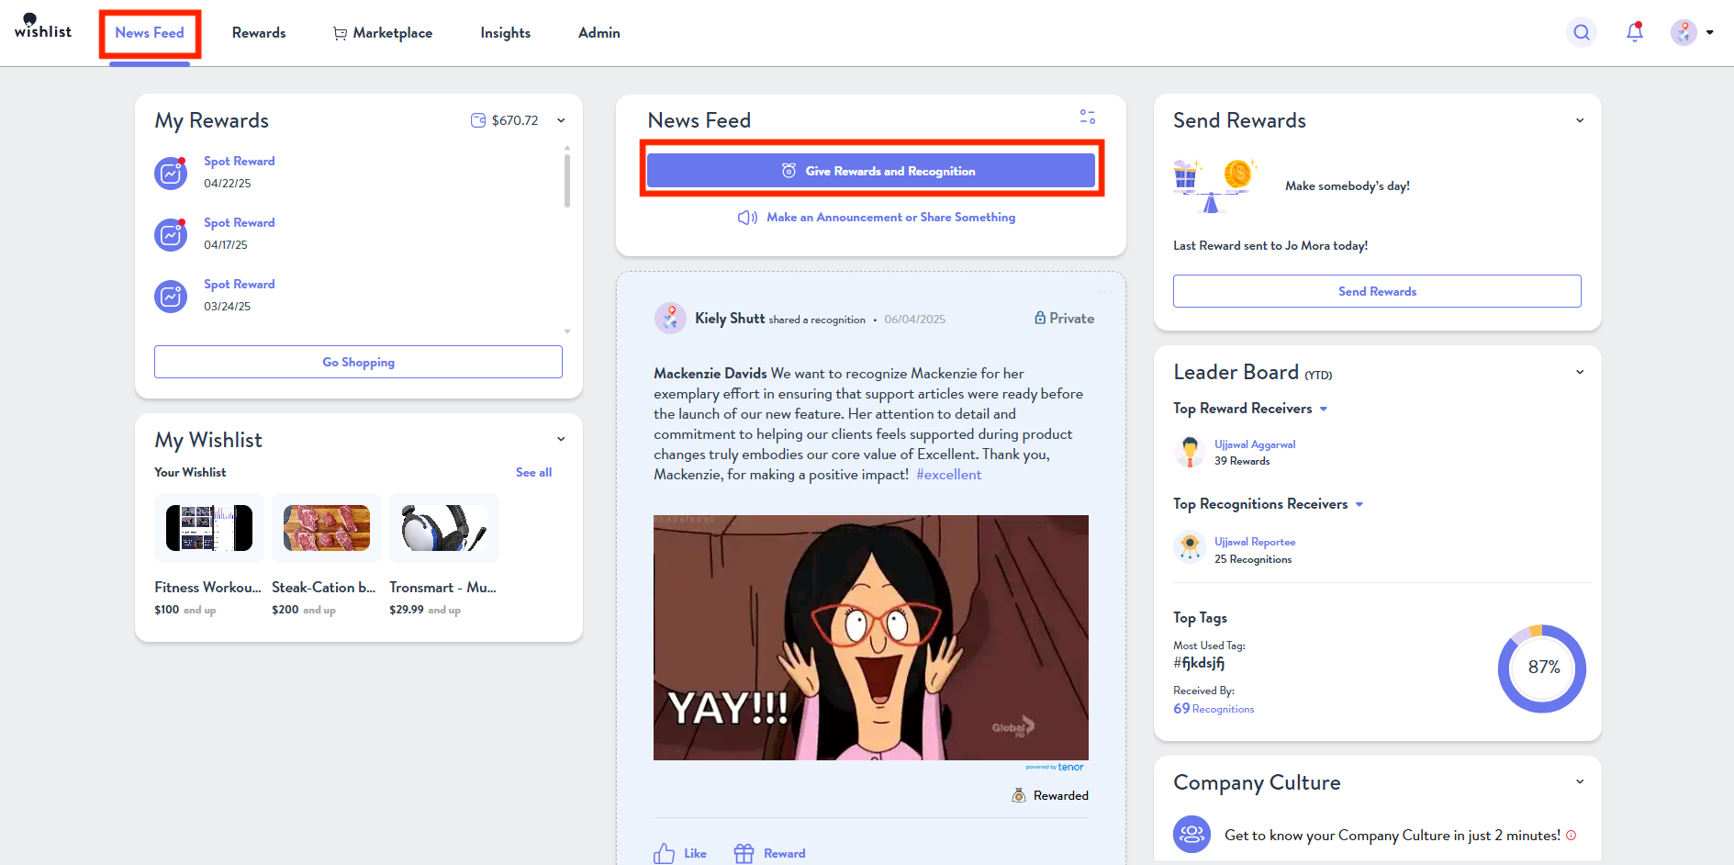Image resolution: width=1734 pixels, height=865 pixels.
Task: Click the YAY!!! GIF image
Action: pos(871,637)
